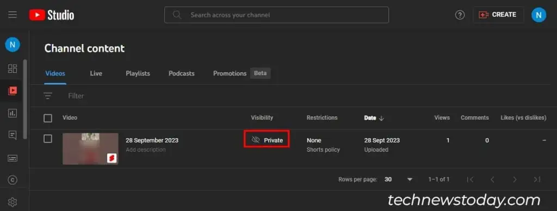Click the Shorts policy restriction text
This screenshot has height=211, width=557.
(x=323, y=150)
